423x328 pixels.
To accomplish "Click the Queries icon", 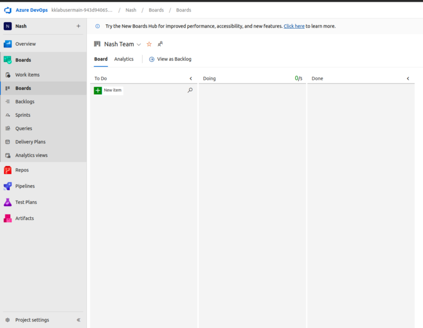I will coord(8,128).
